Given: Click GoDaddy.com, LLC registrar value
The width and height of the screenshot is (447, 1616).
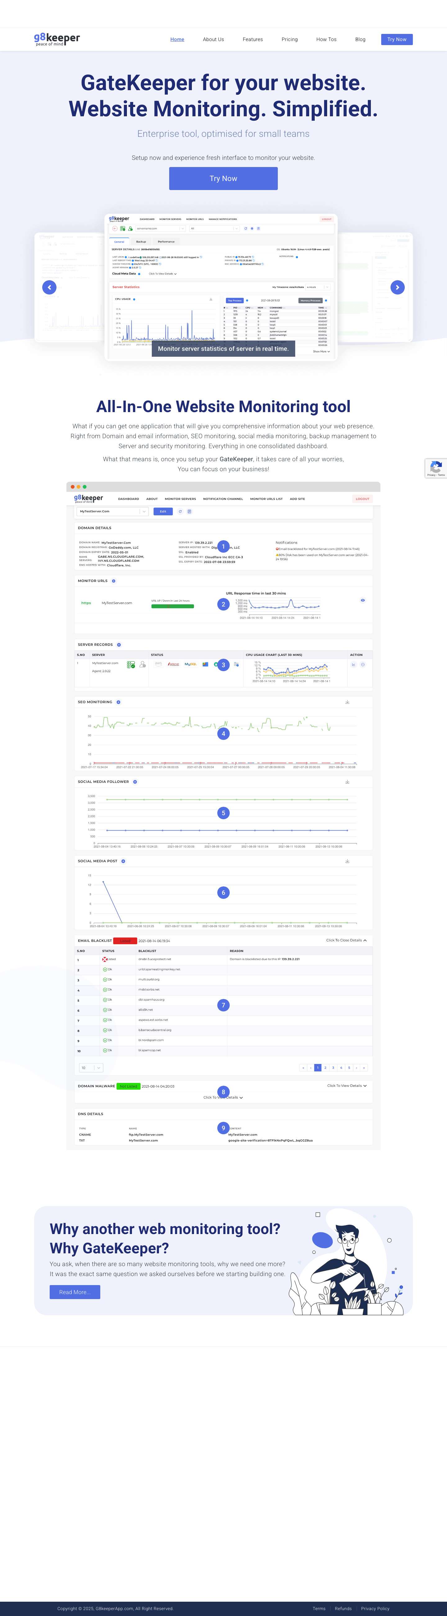Looking at the screenshot, I should click(x=123, y=547).
